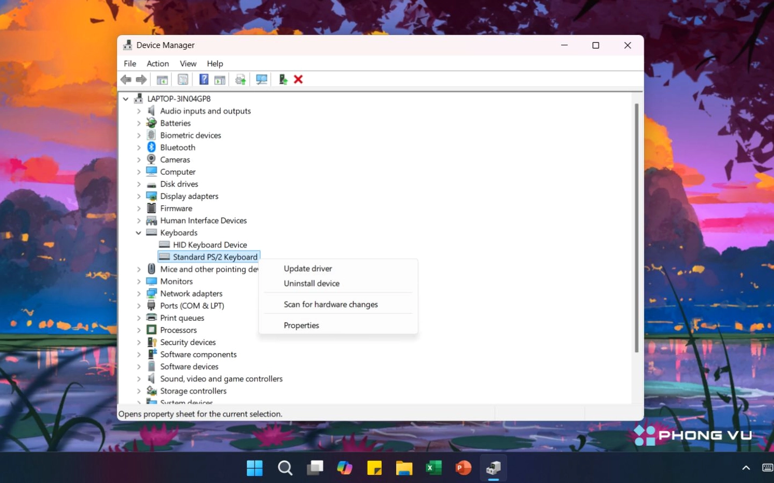774x483 pixels.
Task: Open File Explorer from the taskbar
Action: [404, 468]
